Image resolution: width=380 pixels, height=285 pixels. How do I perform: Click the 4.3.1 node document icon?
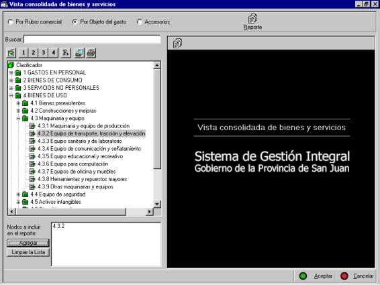pos(32,126)
